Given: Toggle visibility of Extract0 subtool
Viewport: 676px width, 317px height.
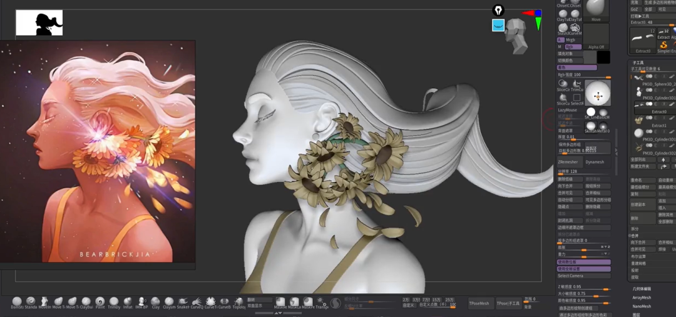Looking at the screenshot, I should pyautogui.click(x=666, y=104).
